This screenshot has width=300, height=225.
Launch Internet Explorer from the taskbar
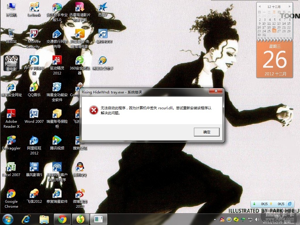pos(26,219)
